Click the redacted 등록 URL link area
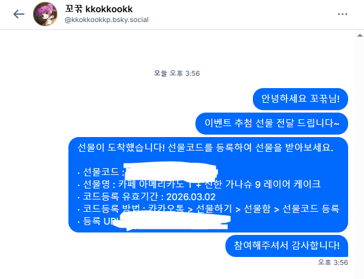This screenshot has width=364, height=279. [173, 221]
